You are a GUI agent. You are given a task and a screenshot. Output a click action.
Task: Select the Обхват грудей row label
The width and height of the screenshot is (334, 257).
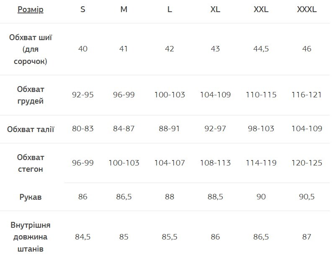31,95
